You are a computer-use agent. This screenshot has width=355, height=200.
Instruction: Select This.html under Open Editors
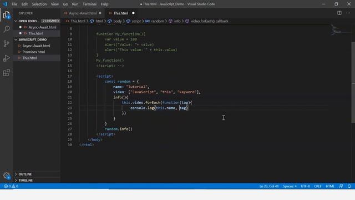point(35,33)
